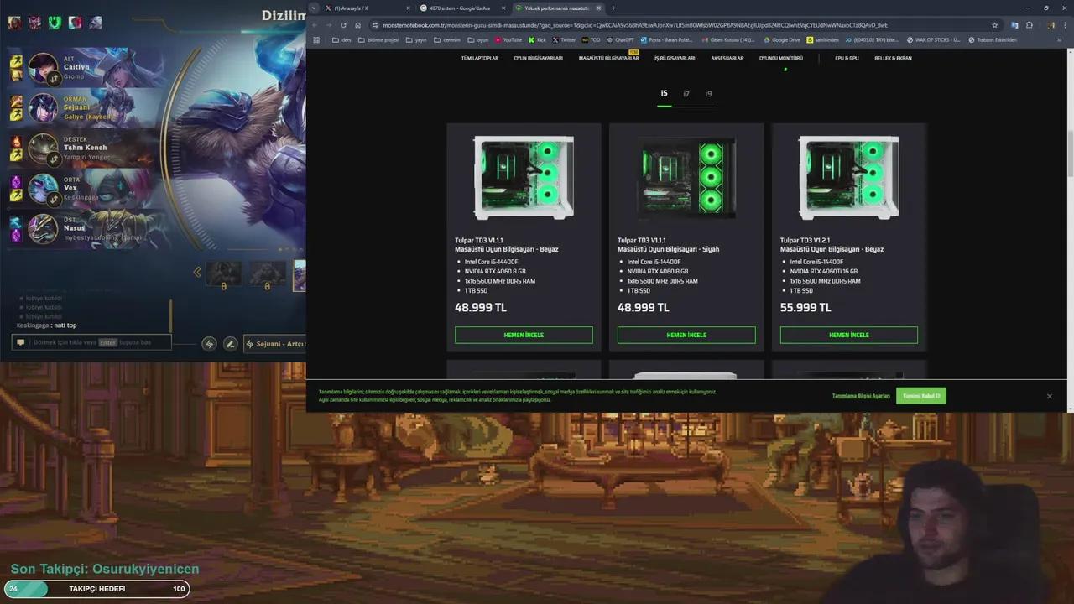Open the Google Drive bookmark
The width and height of the screenshot is (1074, 604).
pyautogui.click(x=782, y=39)
